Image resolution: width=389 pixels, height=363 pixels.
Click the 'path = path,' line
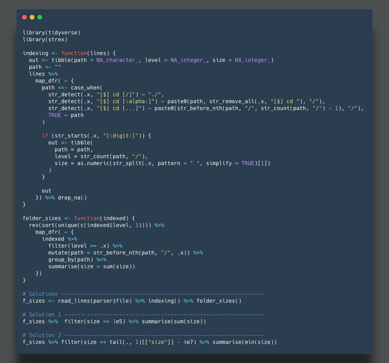[x=74, y=150]
